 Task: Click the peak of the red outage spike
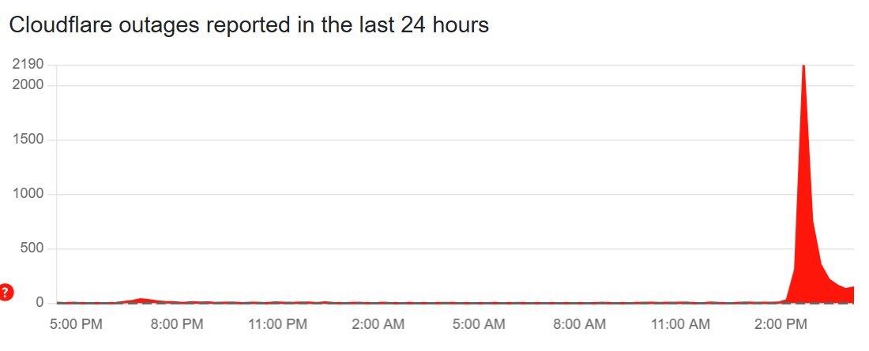tap(803, 69)
